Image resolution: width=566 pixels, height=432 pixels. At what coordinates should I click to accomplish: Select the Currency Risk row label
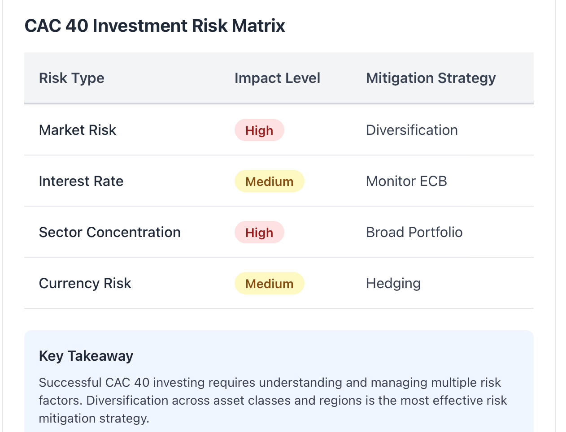coord(85,283)
